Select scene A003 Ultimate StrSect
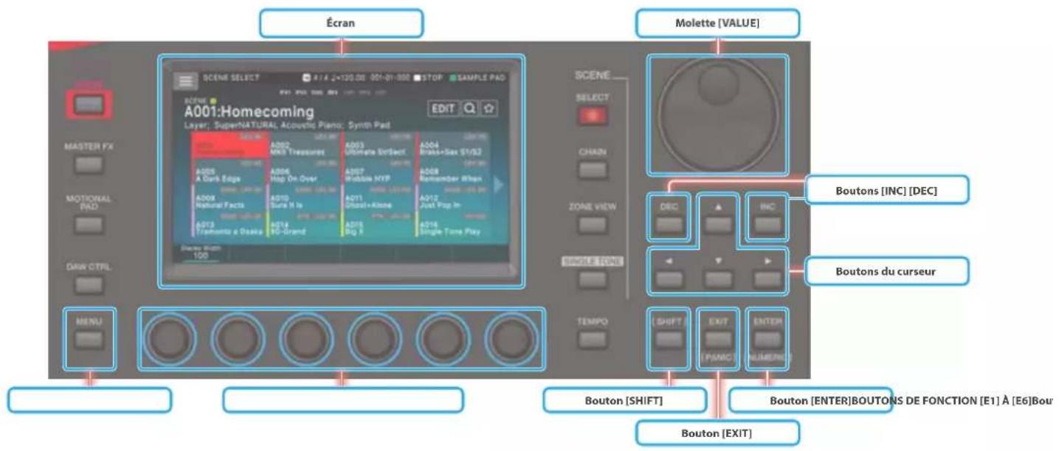1059x451 pixels. pyautogui.click(x=379, y=145)
